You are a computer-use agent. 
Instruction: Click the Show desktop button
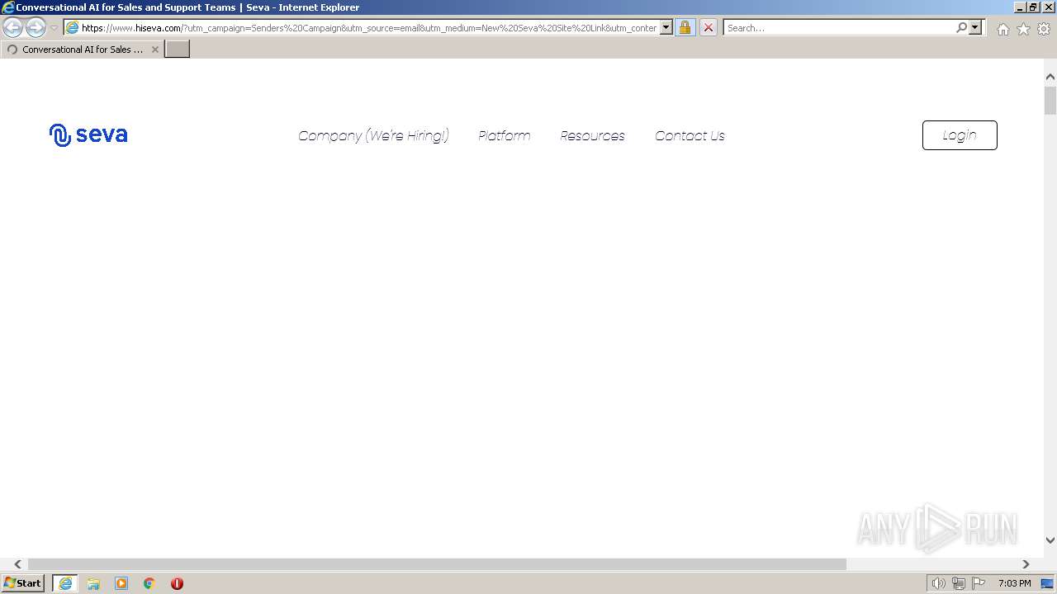1047,583
